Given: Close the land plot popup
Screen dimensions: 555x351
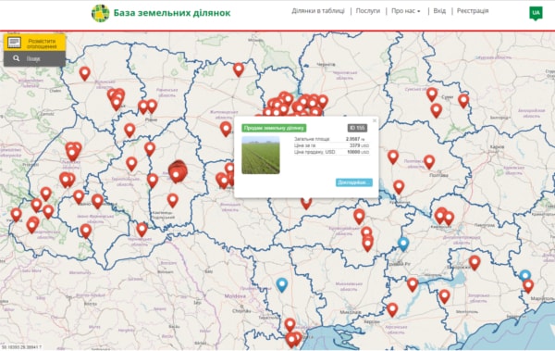Looking at the screenshot, I should pos(375,120).
